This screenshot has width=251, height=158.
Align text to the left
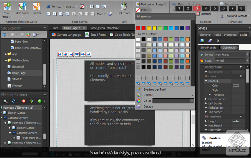[48, 14]
